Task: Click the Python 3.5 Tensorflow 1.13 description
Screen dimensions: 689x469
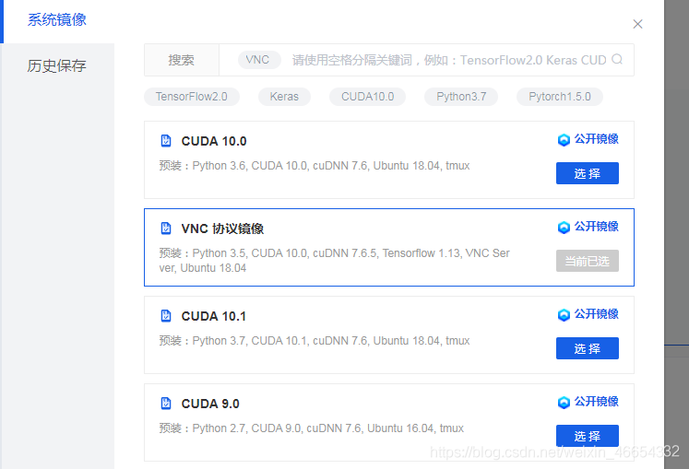Action: 335,261
